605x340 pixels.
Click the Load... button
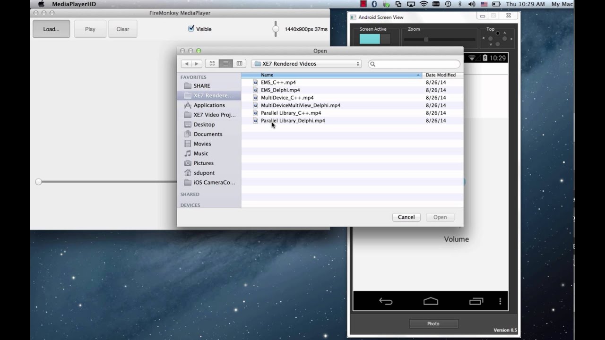(x=51, y=29)
